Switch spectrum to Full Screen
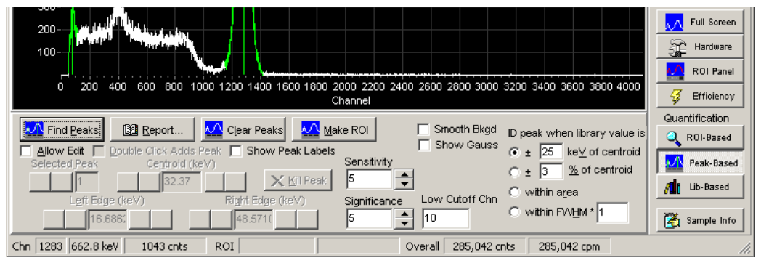 pos(700,22)
